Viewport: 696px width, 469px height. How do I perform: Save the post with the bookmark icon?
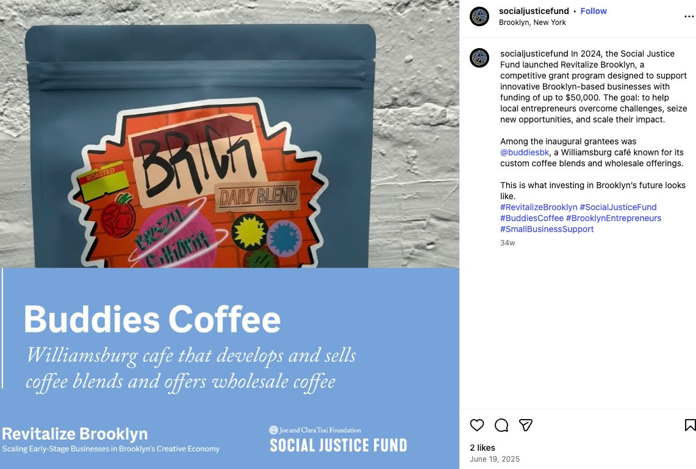click(x=690, y=425)
